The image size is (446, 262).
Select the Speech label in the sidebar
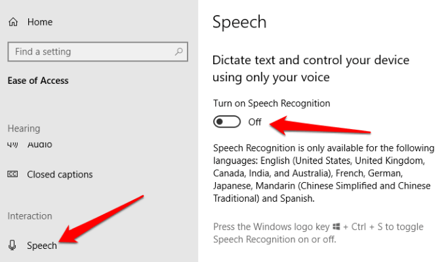point(42,246)
